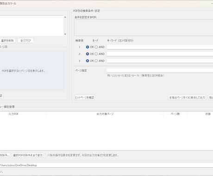Click the 入力PDF column header
Image resolution: width=213 pixels, height=176 pixels.
coord(13,114)
